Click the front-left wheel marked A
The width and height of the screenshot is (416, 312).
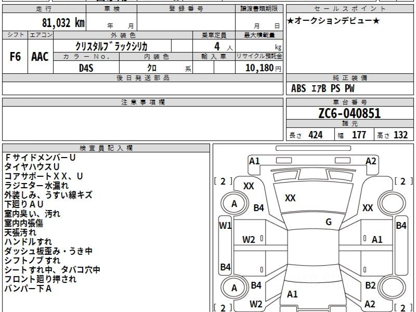click(x=234, y=204)
